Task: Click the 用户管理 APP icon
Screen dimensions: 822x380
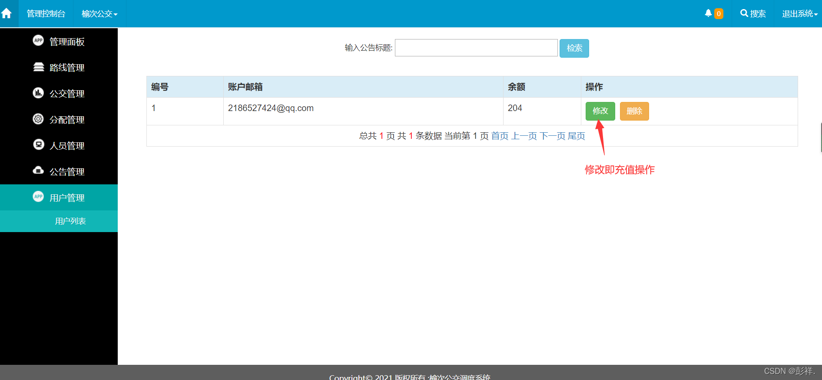Action: (38, 197)
